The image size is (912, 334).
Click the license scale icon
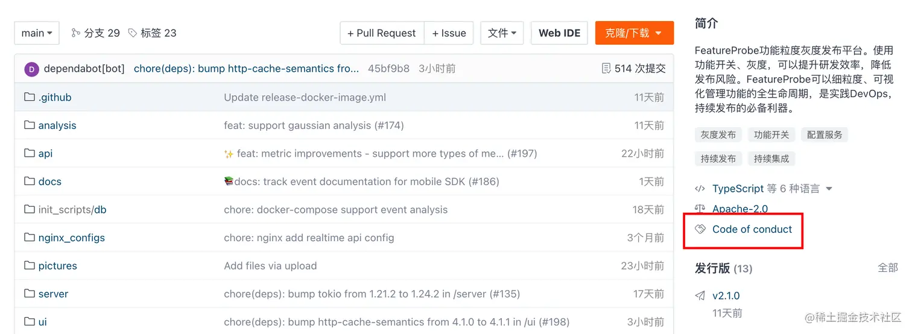[x=700, y=209]
